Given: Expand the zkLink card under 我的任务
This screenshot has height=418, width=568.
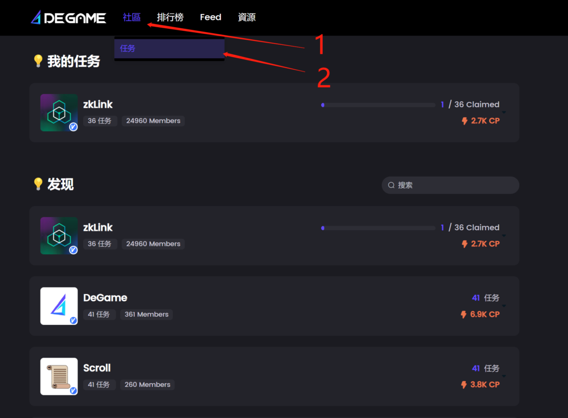Looking at the screenshot, I should [504, 112].
